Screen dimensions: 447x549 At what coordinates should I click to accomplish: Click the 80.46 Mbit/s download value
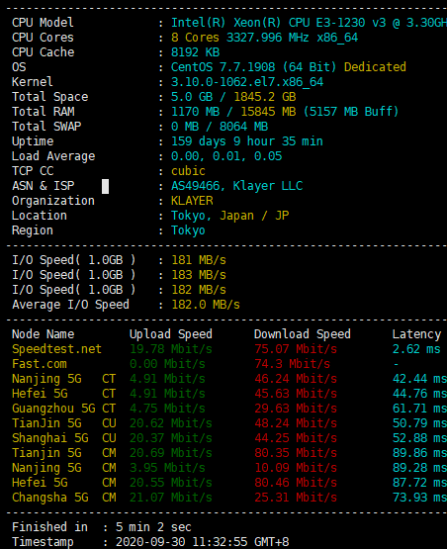(296, 483)
